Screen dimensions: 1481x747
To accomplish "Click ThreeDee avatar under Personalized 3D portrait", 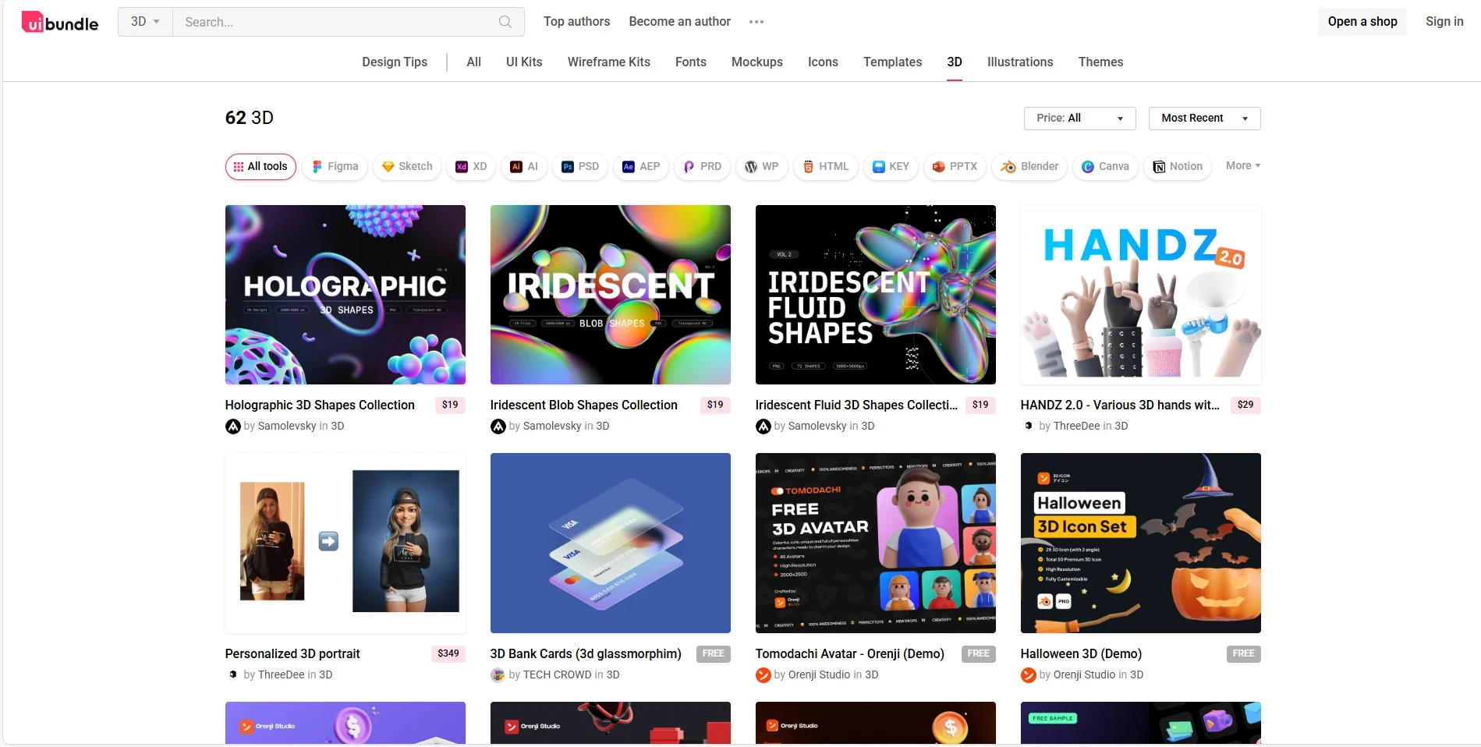I will pyautogui.click(x=232, y=675).
